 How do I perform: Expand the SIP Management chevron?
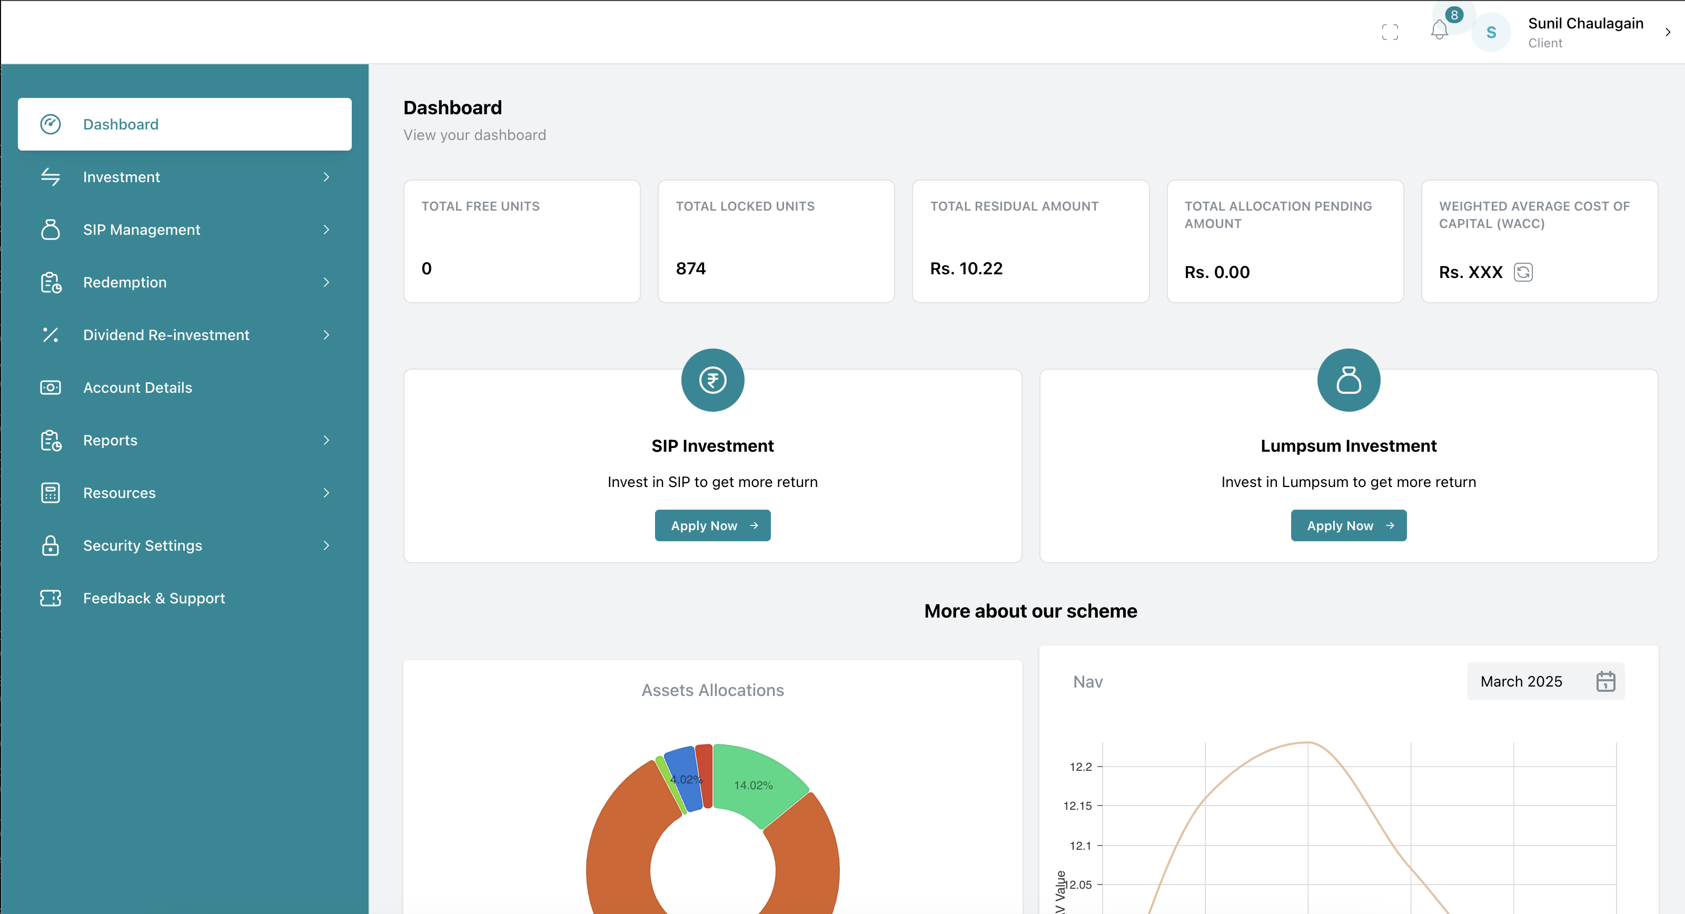[326, 230]
